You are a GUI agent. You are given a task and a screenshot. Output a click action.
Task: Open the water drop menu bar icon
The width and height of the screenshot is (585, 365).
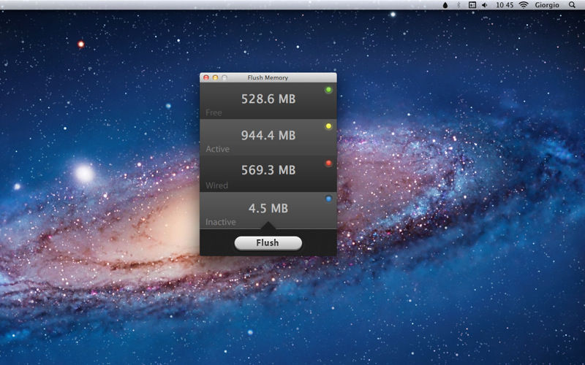(445, 5)
